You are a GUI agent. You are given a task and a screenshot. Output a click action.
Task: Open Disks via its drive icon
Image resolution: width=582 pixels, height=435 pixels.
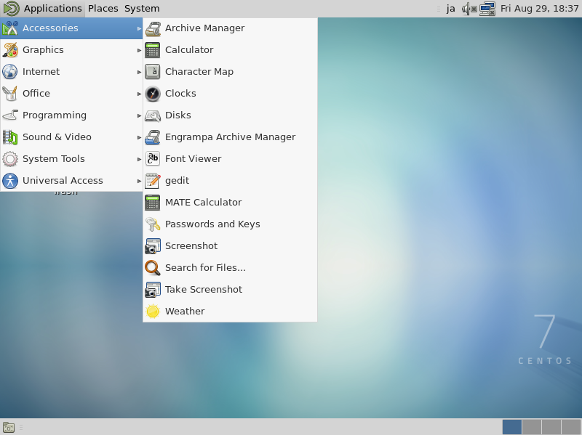pos(153,115)
